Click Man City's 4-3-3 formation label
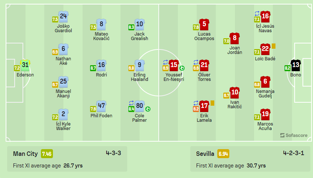The image size is (313, 178). click(x=113, y=153)
